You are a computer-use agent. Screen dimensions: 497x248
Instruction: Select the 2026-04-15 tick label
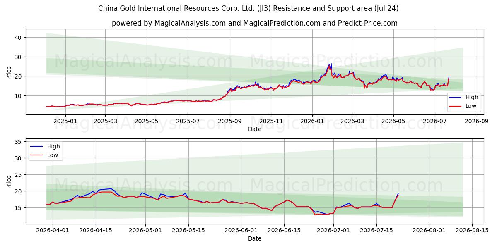(x=96, y=231)
